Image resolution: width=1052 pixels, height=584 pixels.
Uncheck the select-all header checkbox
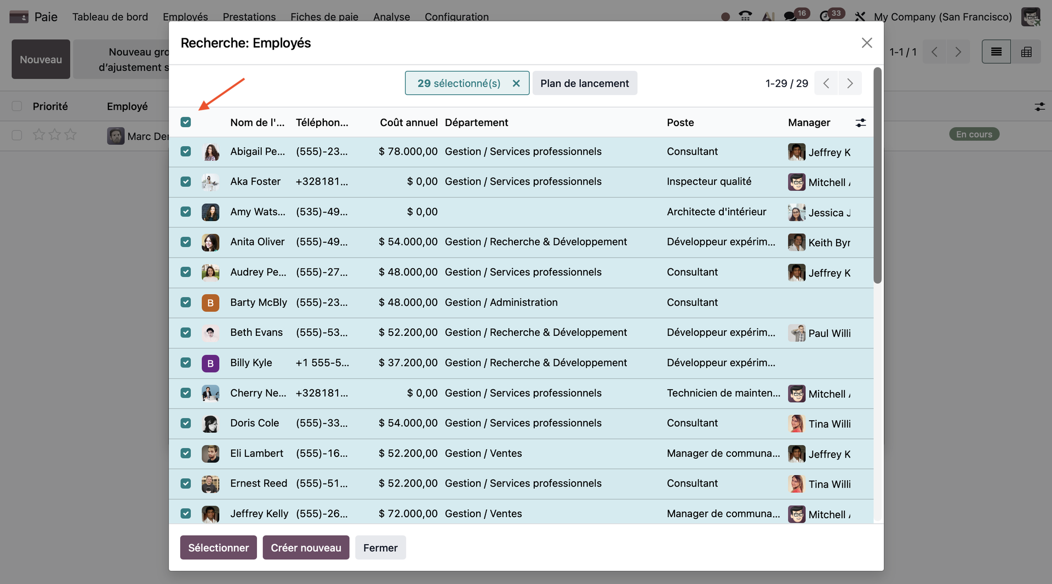186,122
